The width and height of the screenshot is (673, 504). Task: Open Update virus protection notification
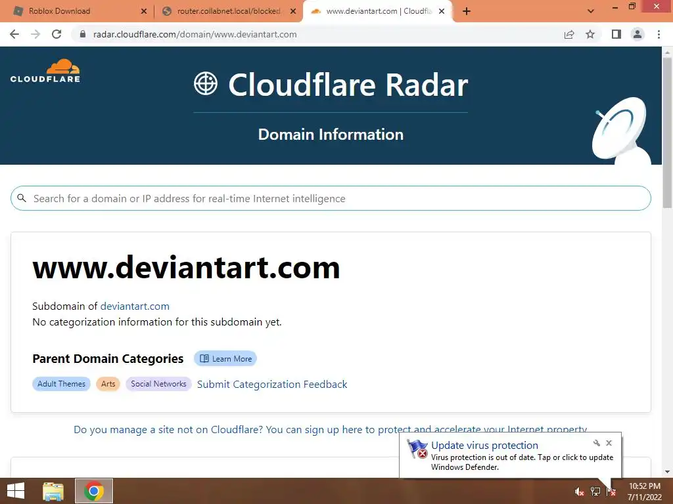484,446
